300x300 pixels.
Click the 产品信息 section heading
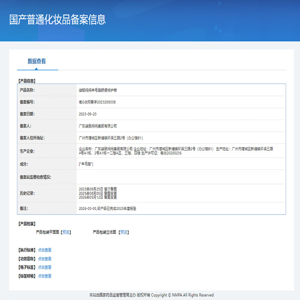[x=27, y=81]
